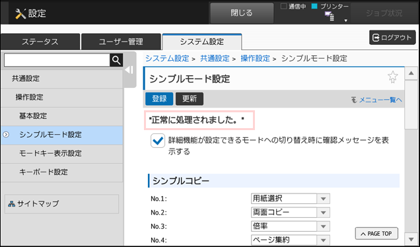This screenshot has height=247, width=420.
Task: Select シンプルモード設定 in side menu
Action: [x=62, y=135]
